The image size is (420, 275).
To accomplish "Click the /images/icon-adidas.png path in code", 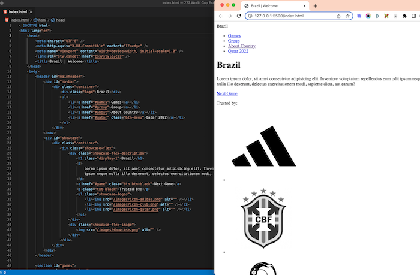I will (137, 200).
